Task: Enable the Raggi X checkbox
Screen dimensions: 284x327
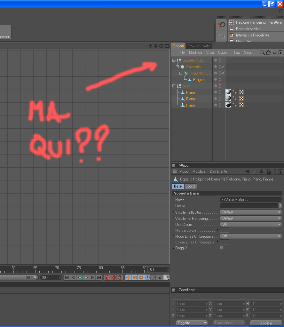Action: click(222, 248)
